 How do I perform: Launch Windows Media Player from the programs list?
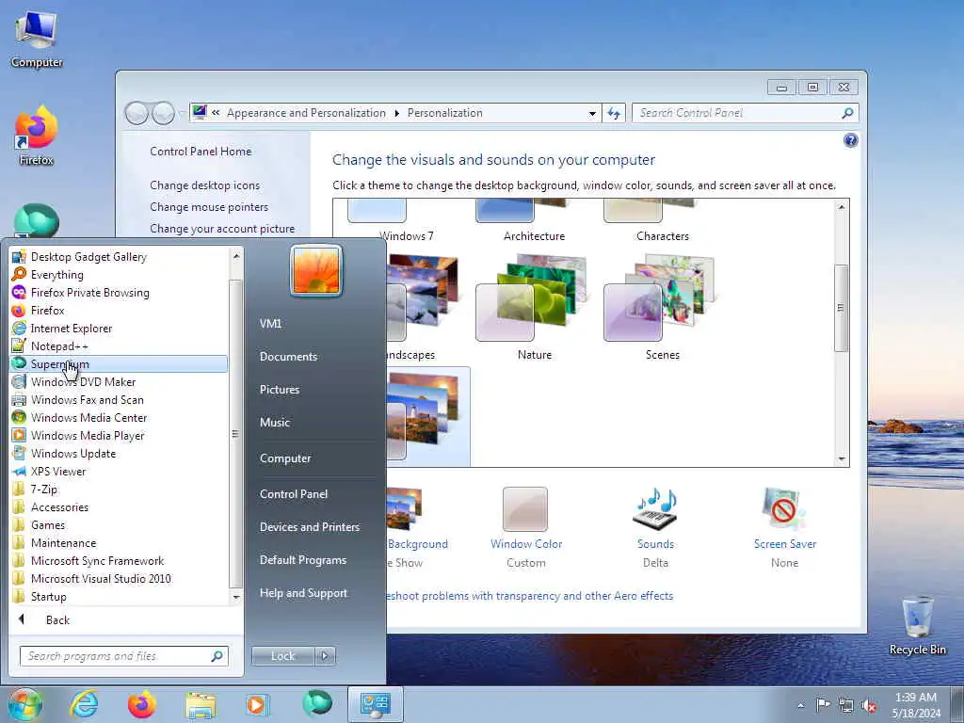(x=118, y=435)
